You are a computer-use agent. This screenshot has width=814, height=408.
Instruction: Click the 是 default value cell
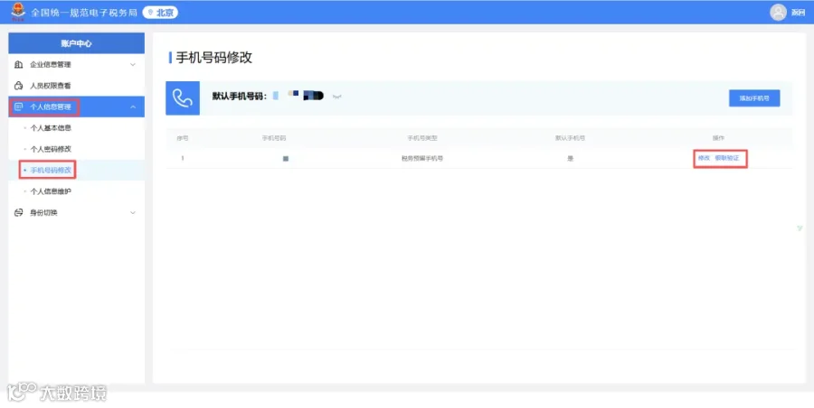(570, 159)
